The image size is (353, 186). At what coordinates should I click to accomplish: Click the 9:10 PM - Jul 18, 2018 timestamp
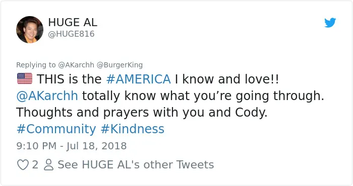coord(72,146)
